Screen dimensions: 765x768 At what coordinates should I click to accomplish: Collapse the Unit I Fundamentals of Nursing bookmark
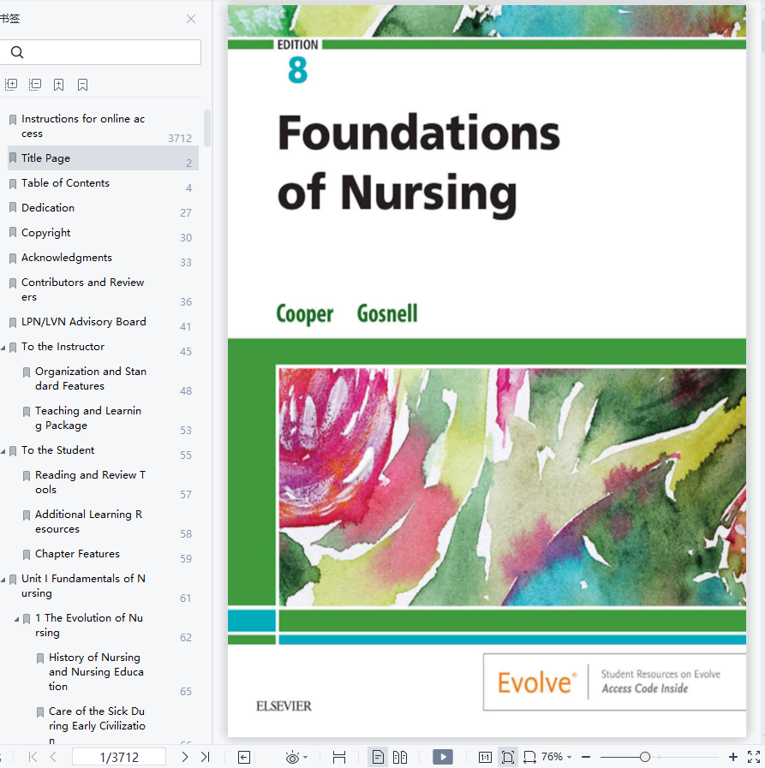pos(3,580)
